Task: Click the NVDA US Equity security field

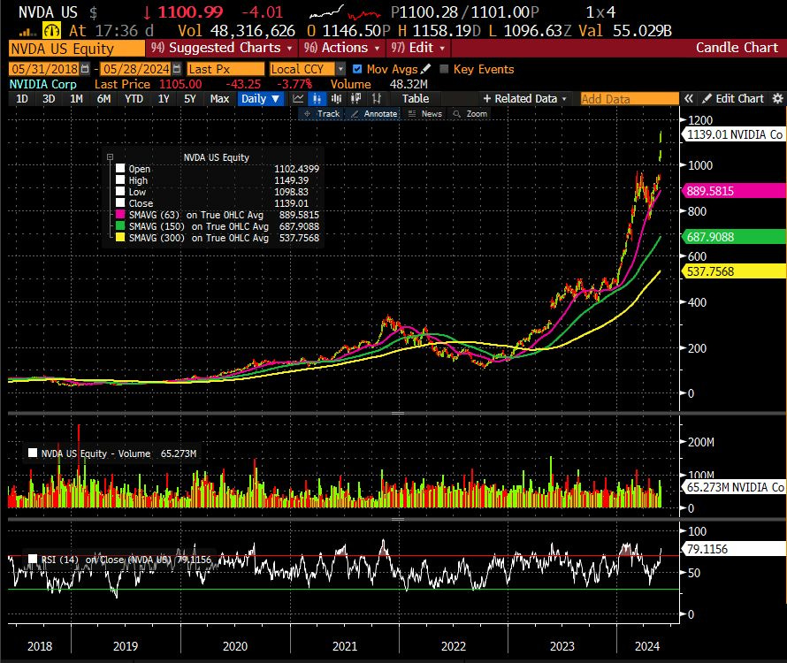Action: click(77, 49)
